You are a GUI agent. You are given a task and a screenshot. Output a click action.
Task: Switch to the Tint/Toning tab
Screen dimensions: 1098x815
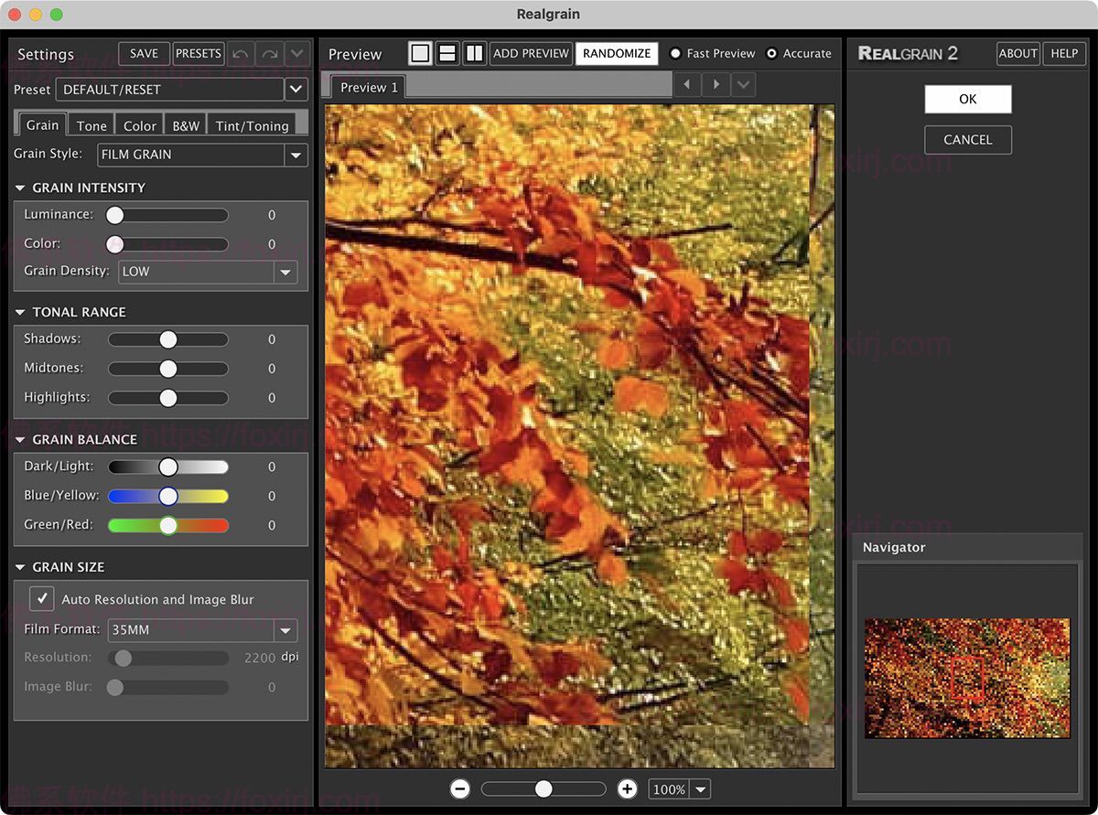[253, 126]
